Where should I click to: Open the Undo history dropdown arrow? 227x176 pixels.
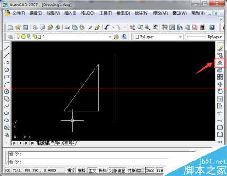(x=113, y=28)
